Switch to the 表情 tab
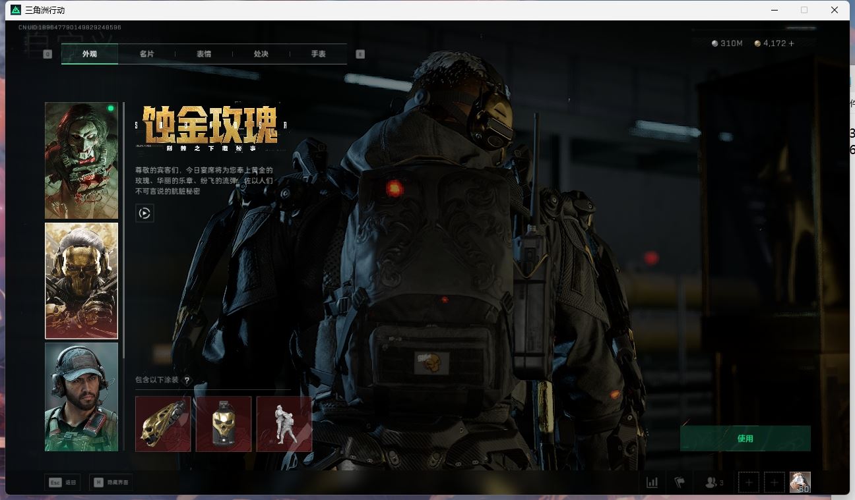The height and width of the screenshot is (500, 855). click(x=204, y=54)
